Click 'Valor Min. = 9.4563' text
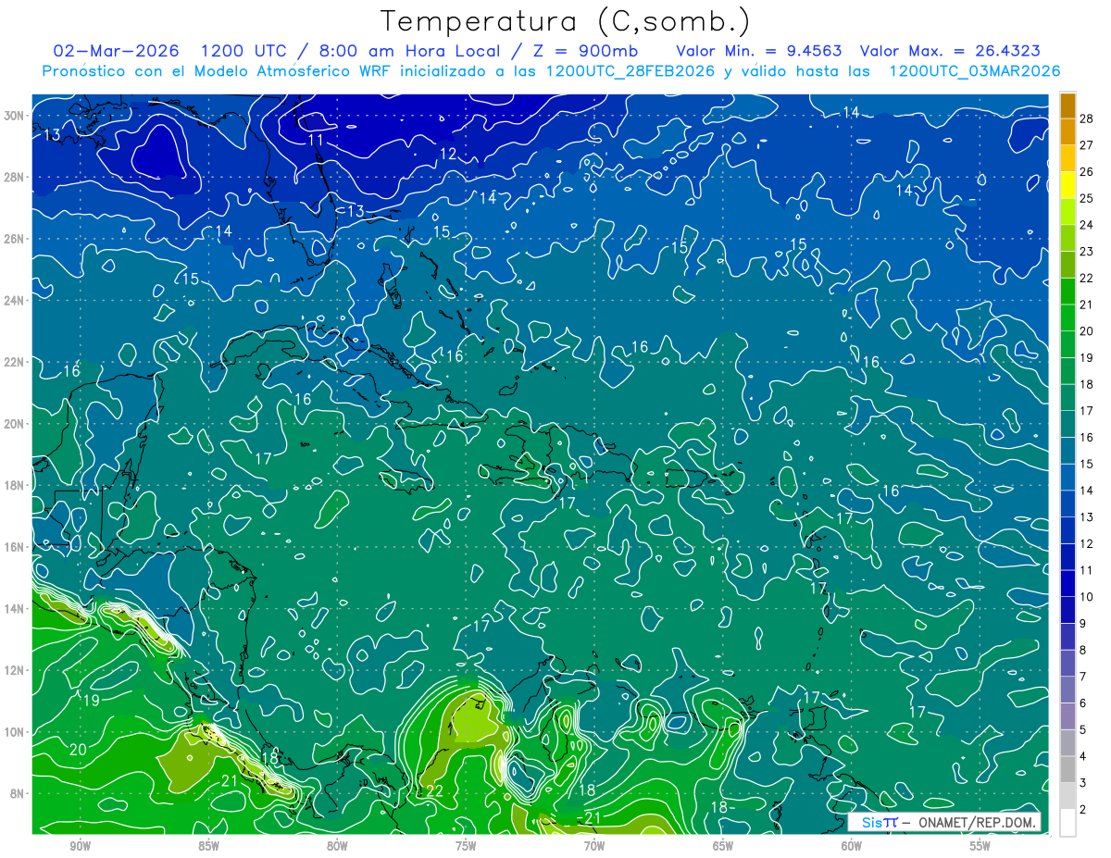 pos(759,51)
